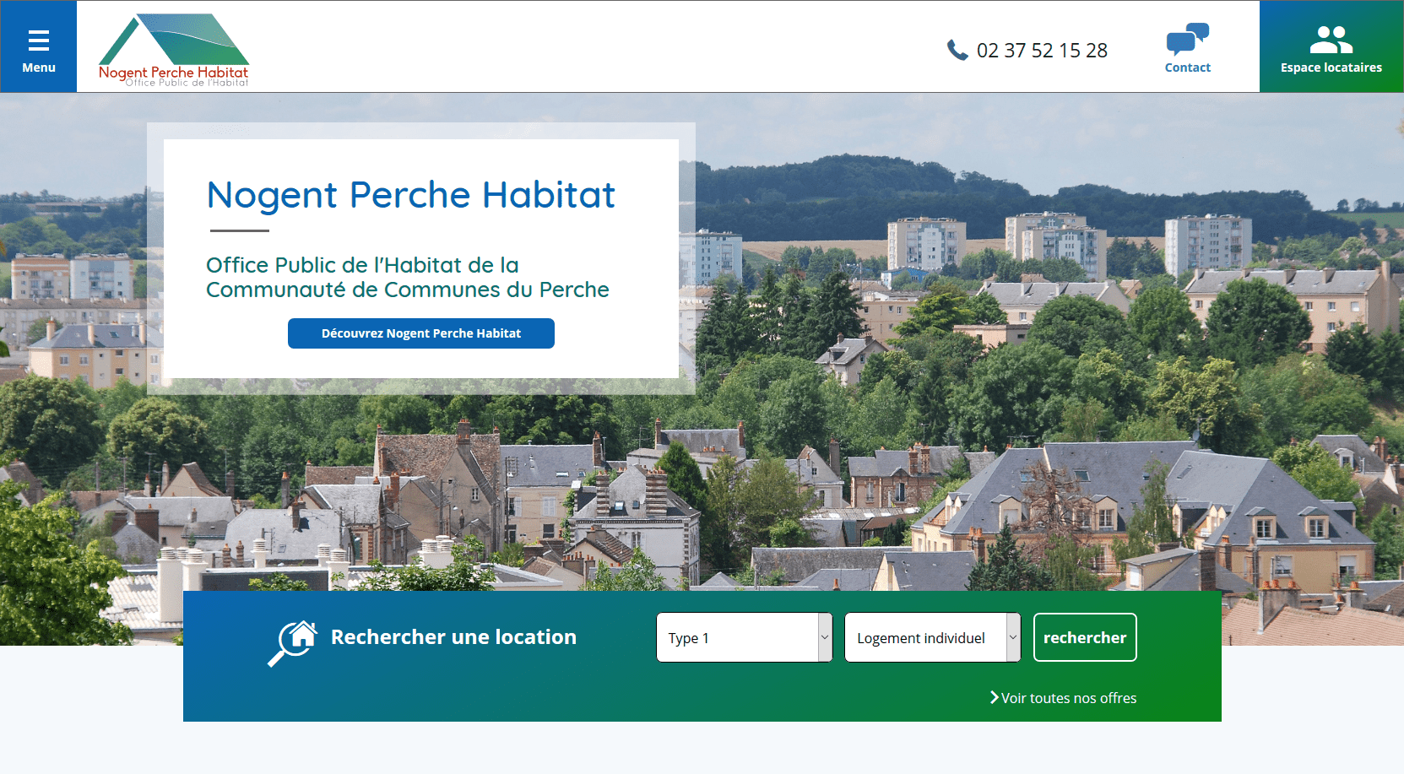Click the Nogent Perche Habitat logo
The width and height of the screenshot is (1404, 774).
pos(174,50)
